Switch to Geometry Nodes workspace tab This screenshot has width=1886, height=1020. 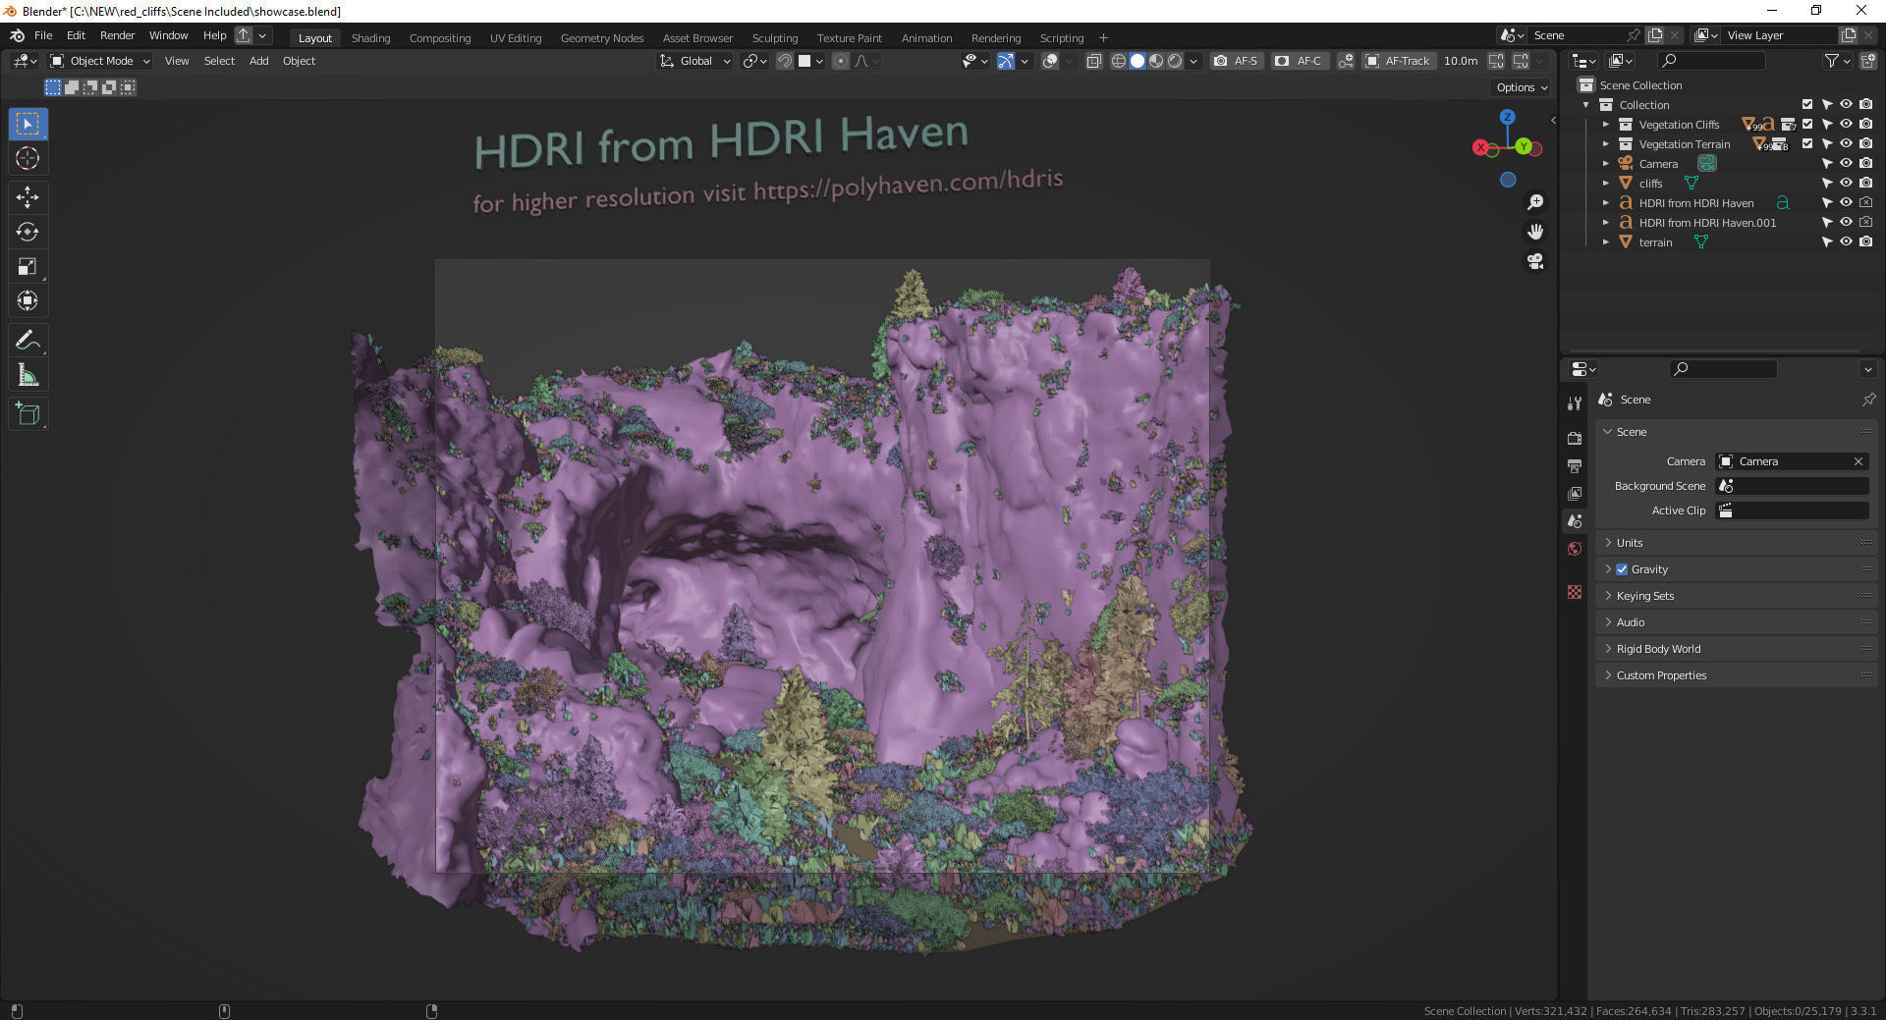602,38
